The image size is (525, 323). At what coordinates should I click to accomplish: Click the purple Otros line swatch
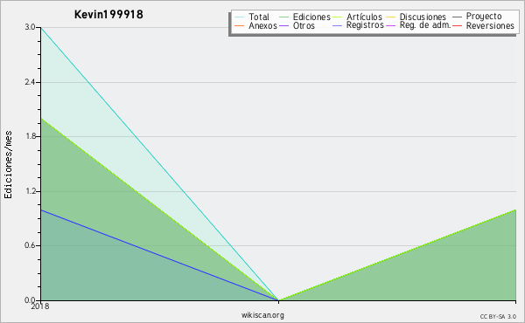283,25
